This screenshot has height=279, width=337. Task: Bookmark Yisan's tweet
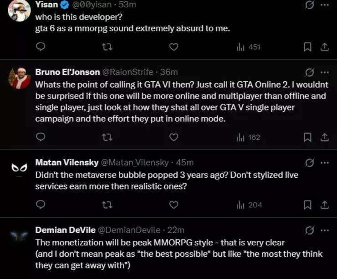click(x=307, y=47)
